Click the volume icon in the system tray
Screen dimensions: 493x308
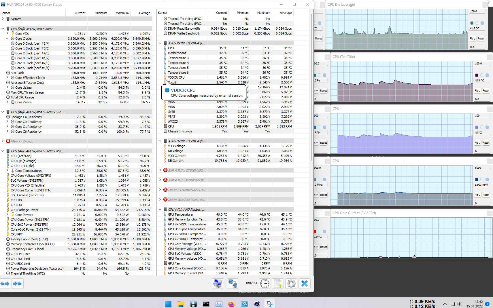pyautogui.click(x=459, y=304)
